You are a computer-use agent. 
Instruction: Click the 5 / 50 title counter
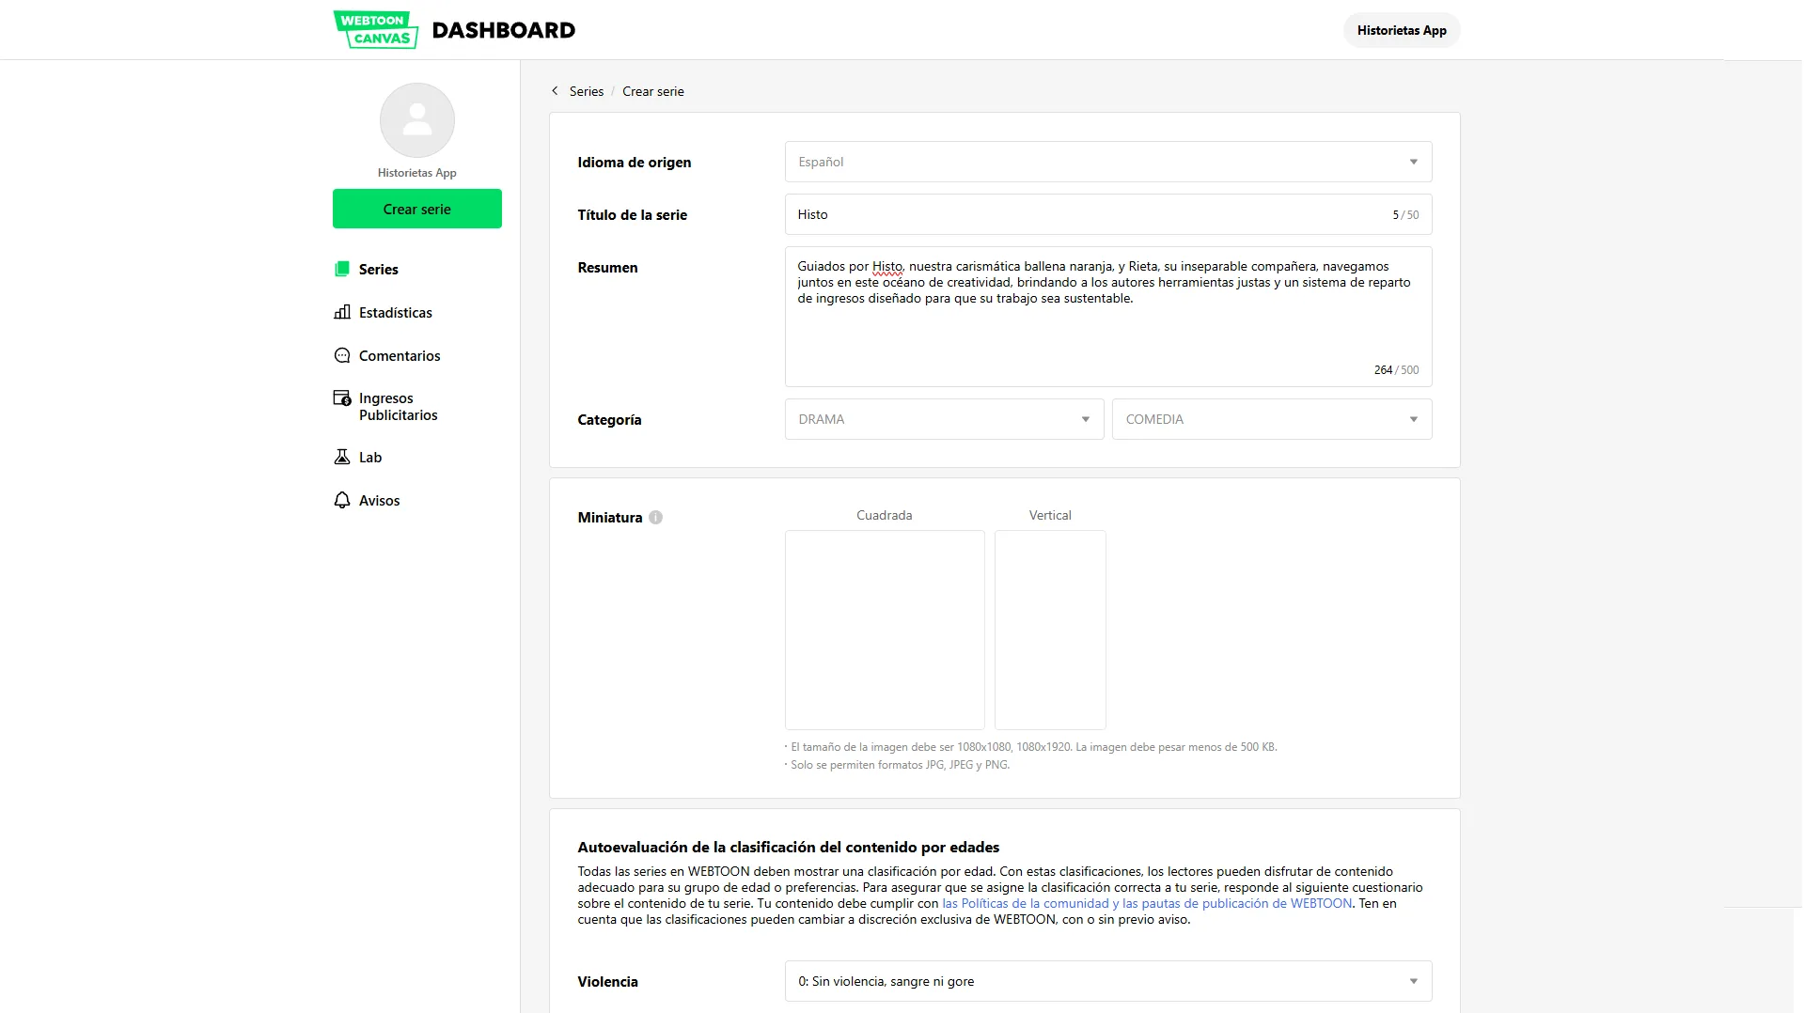pyautogui.click(x=1405, y=215)
